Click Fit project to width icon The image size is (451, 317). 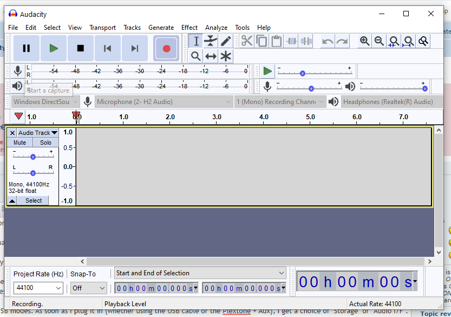pos(408,41)
